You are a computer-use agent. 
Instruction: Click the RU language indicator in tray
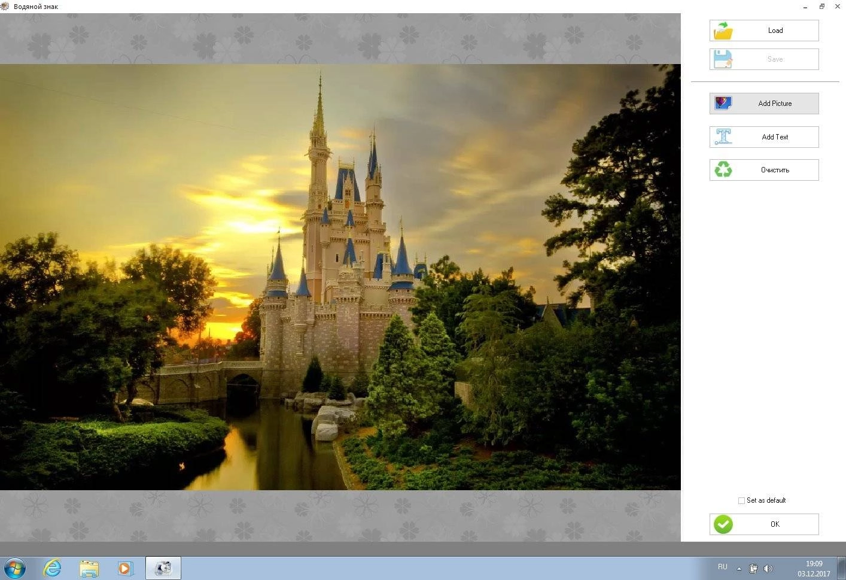(723, 567)
